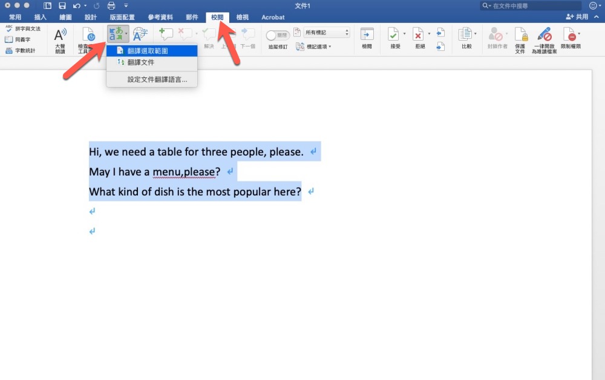
Task: Open the All Markup (所有標記) dropdown
Action: coord(327,32)
